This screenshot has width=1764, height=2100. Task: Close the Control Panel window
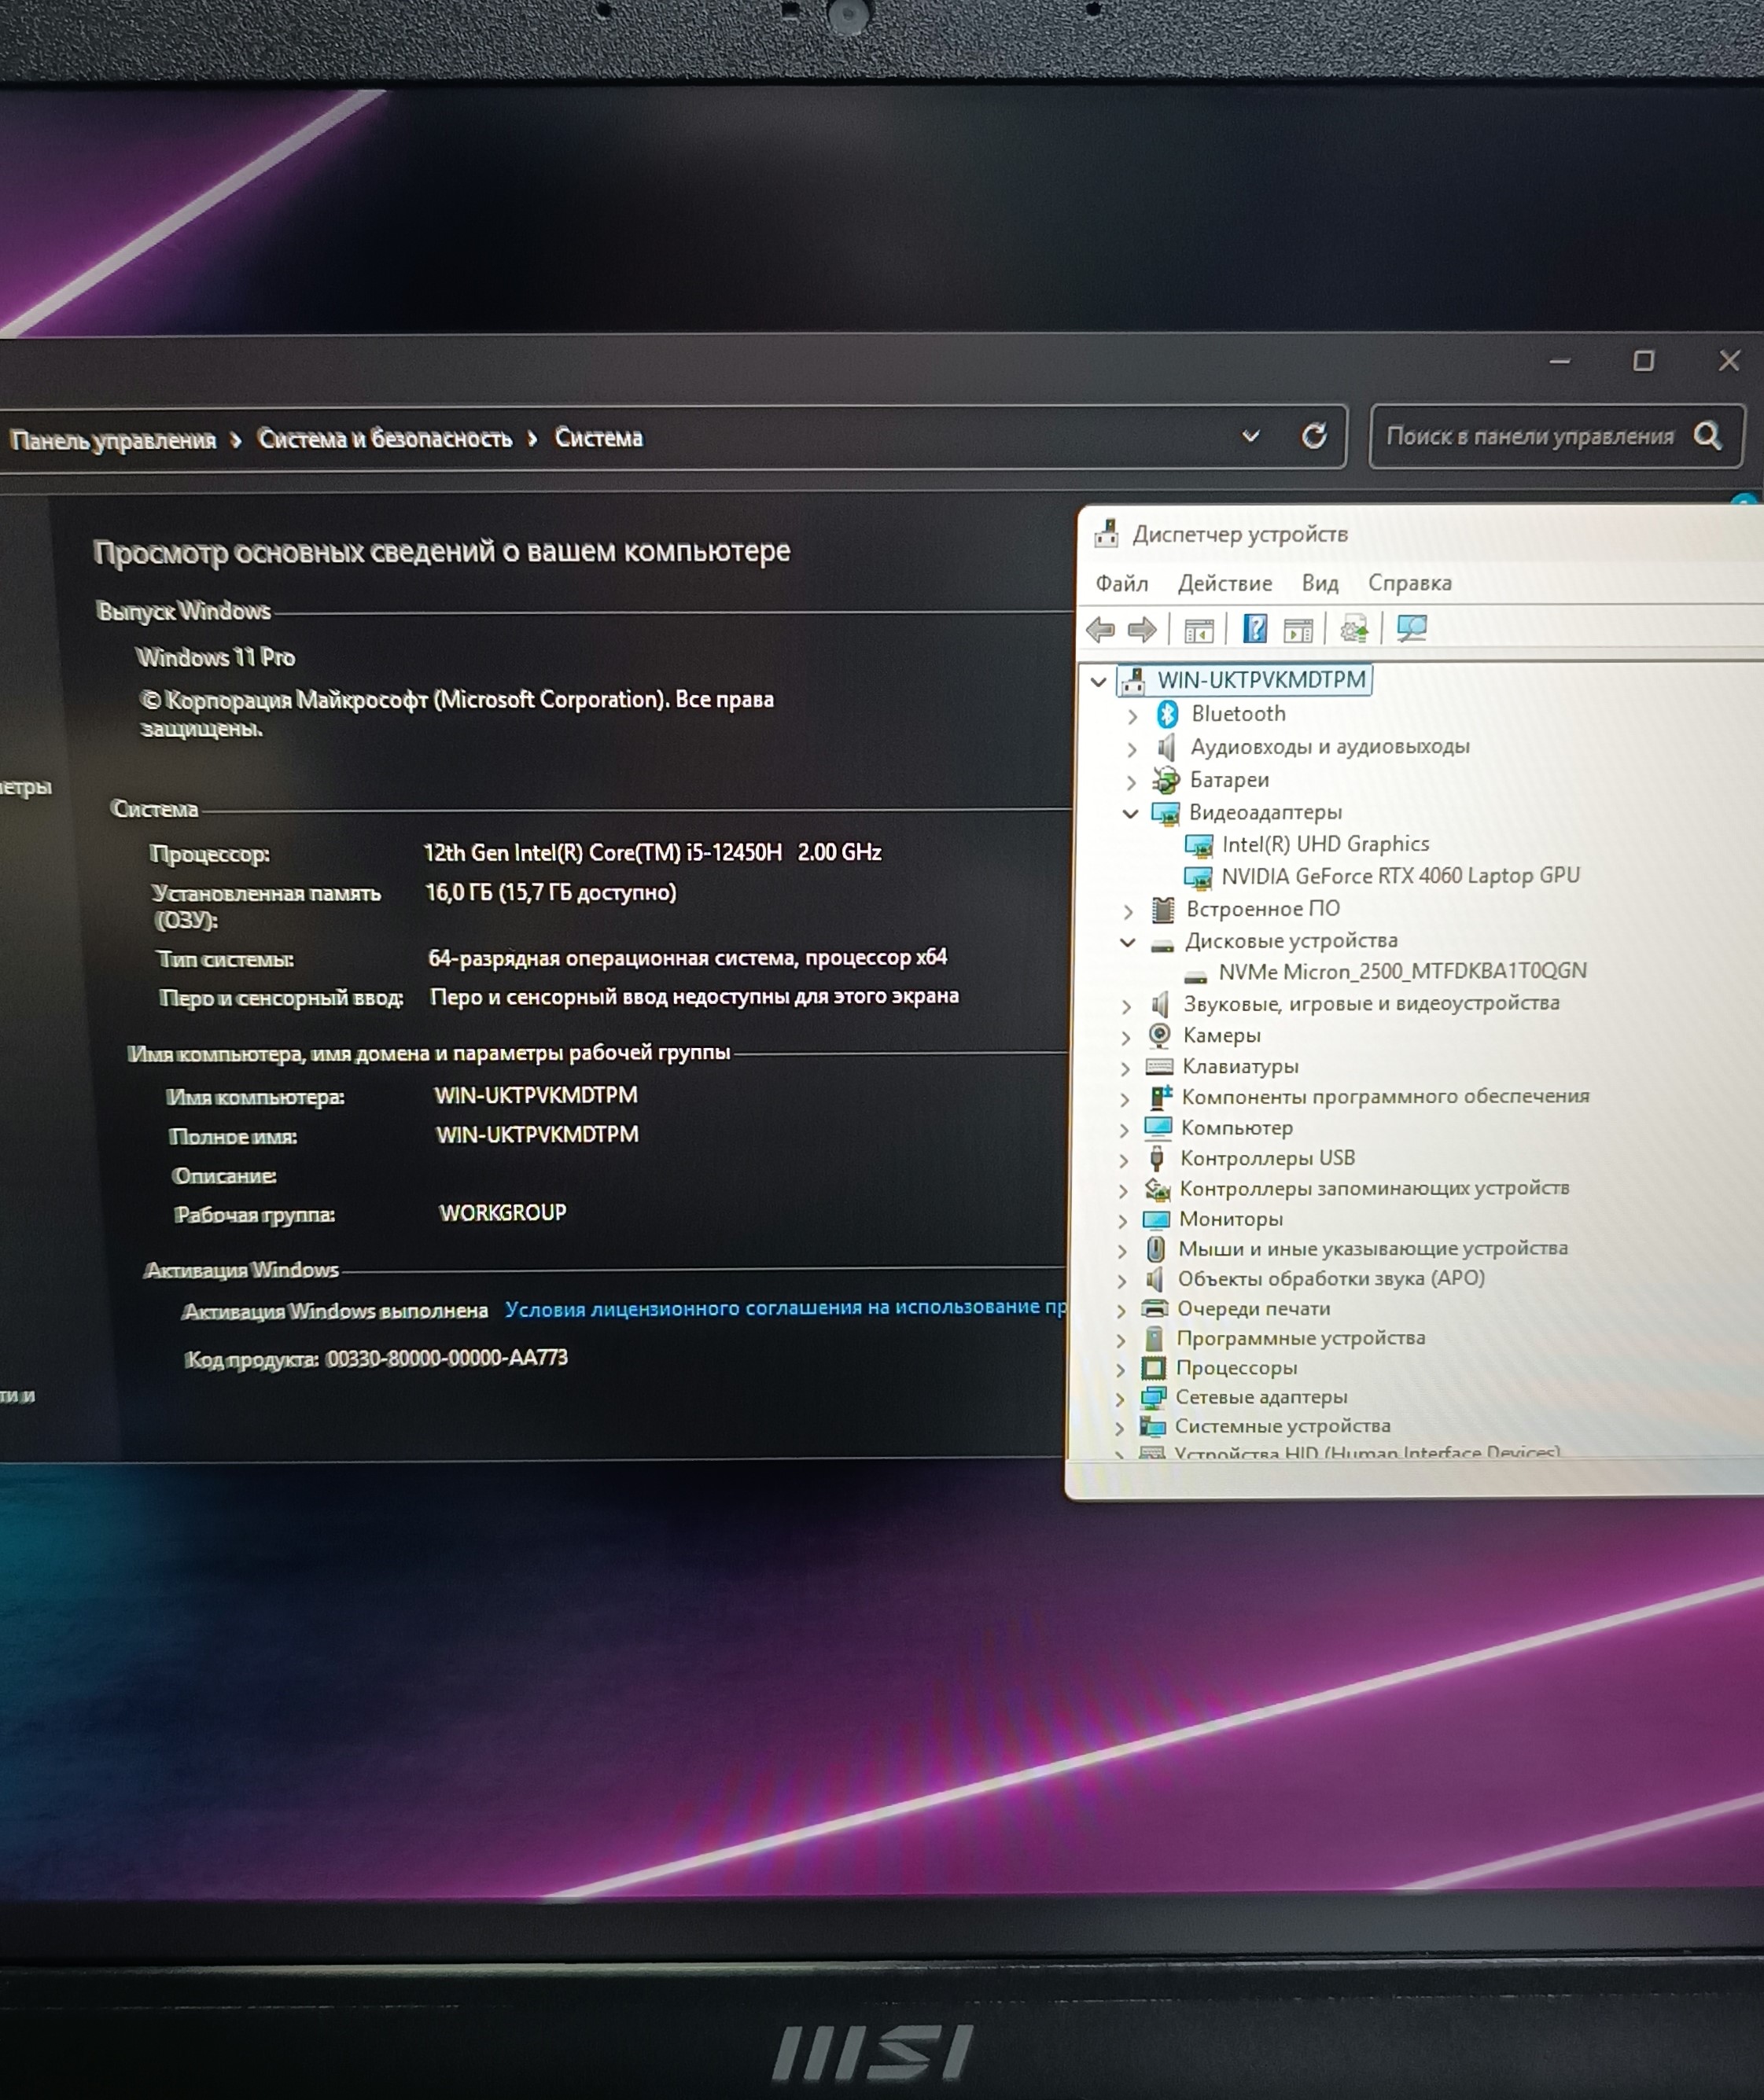[x=1729, y=360]
